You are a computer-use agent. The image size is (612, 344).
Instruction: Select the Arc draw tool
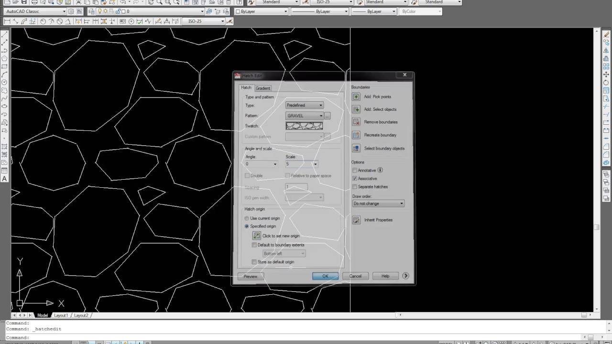[4, 75]
